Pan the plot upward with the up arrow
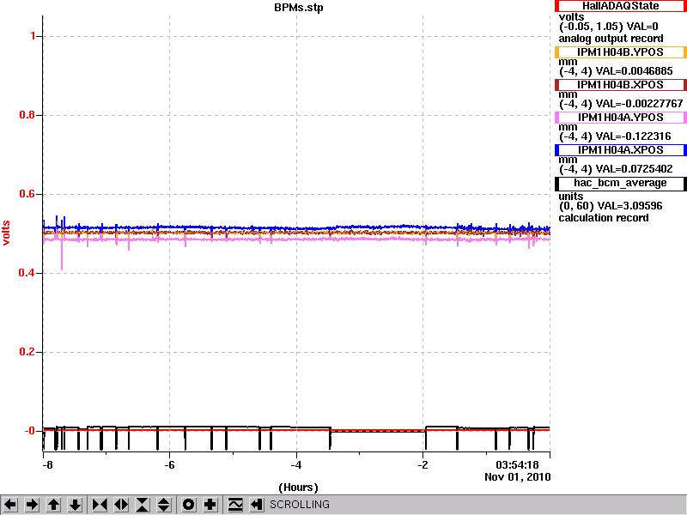The image size is (687, 515). tap(53, 505)
